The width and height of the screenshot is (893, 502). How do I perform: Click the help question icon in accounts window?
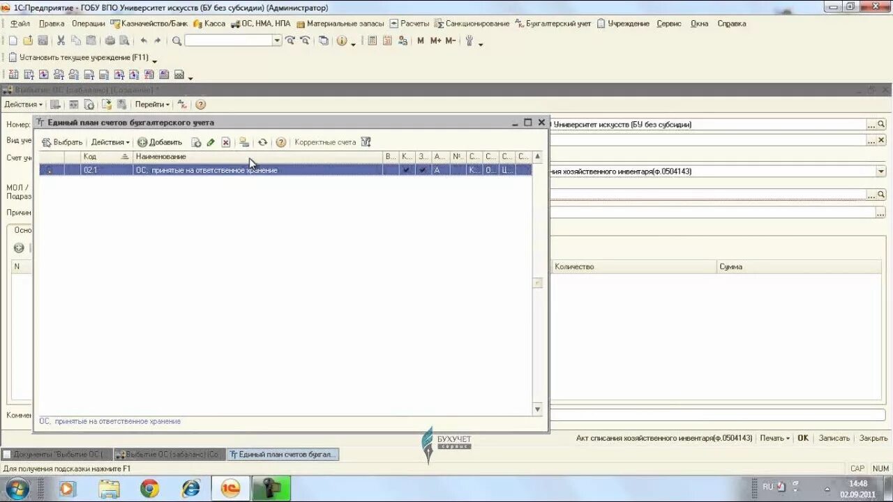280,142
